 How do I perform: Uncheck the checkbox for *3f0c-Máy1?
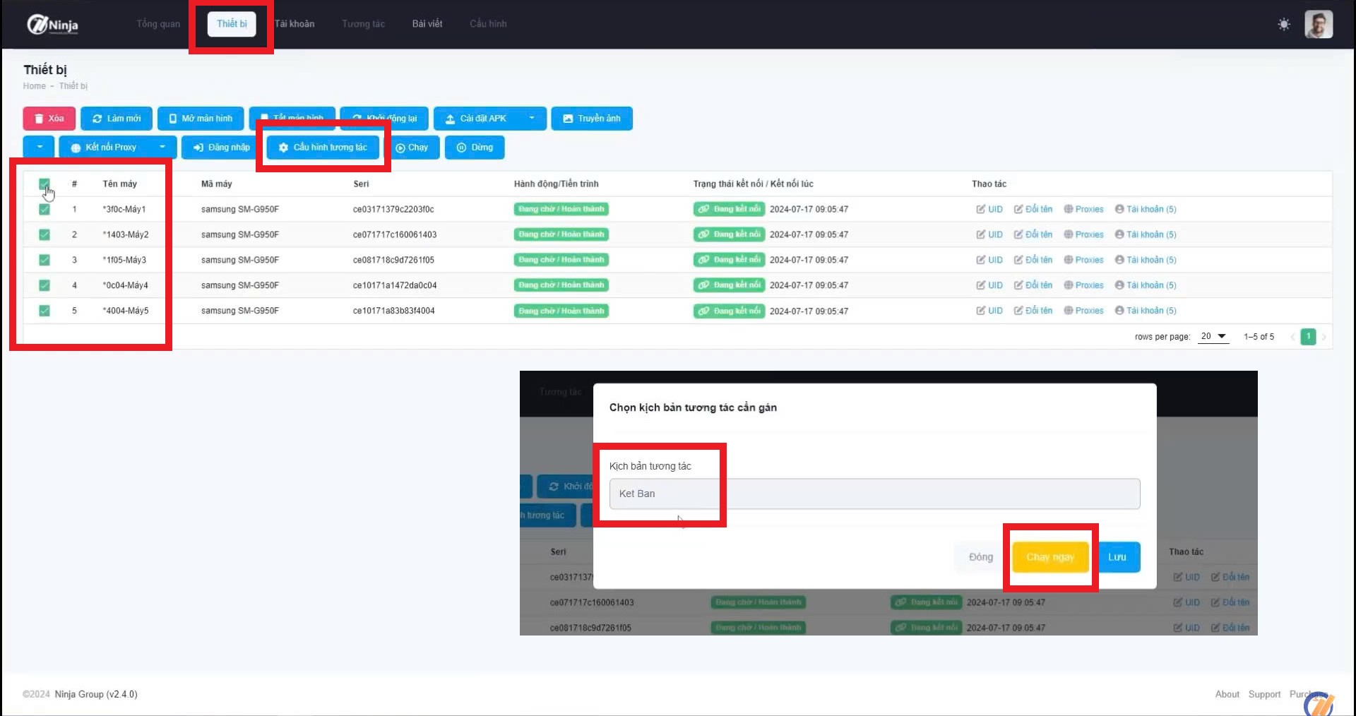[44, 209]
